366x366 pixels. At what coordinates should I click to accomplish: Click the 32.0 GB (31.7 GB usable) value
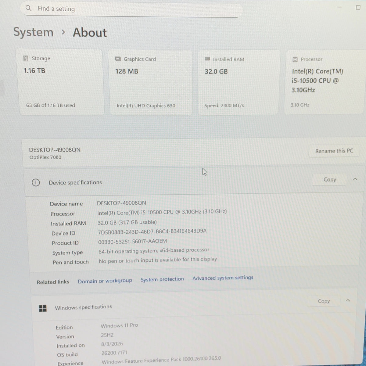[x=127, y=222]
